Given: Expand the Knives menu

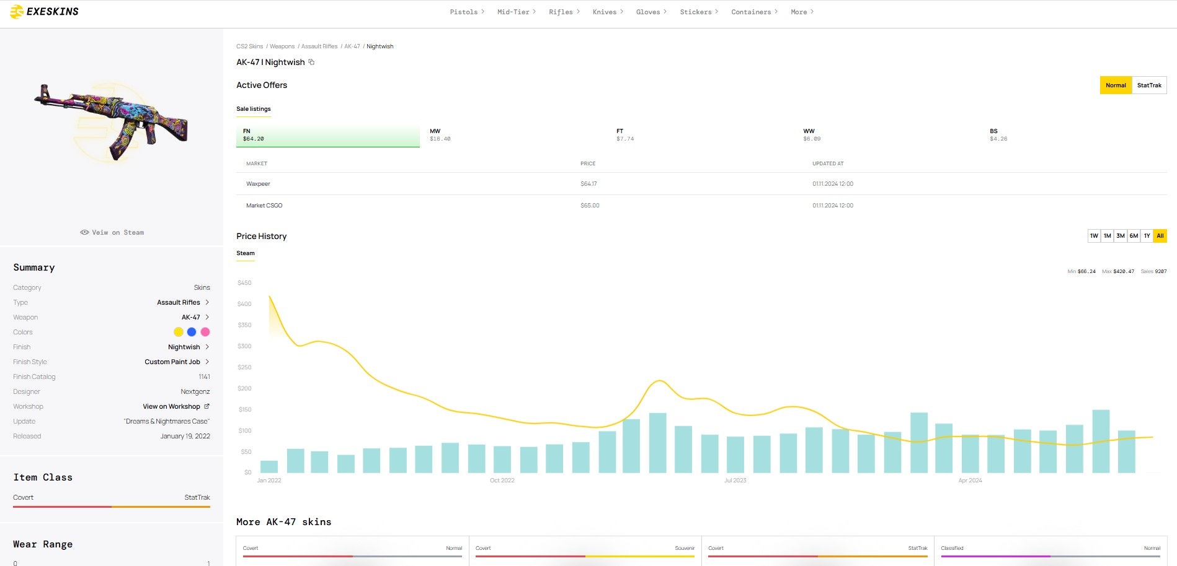Looking at the screenshot, I should pos(608,12).
